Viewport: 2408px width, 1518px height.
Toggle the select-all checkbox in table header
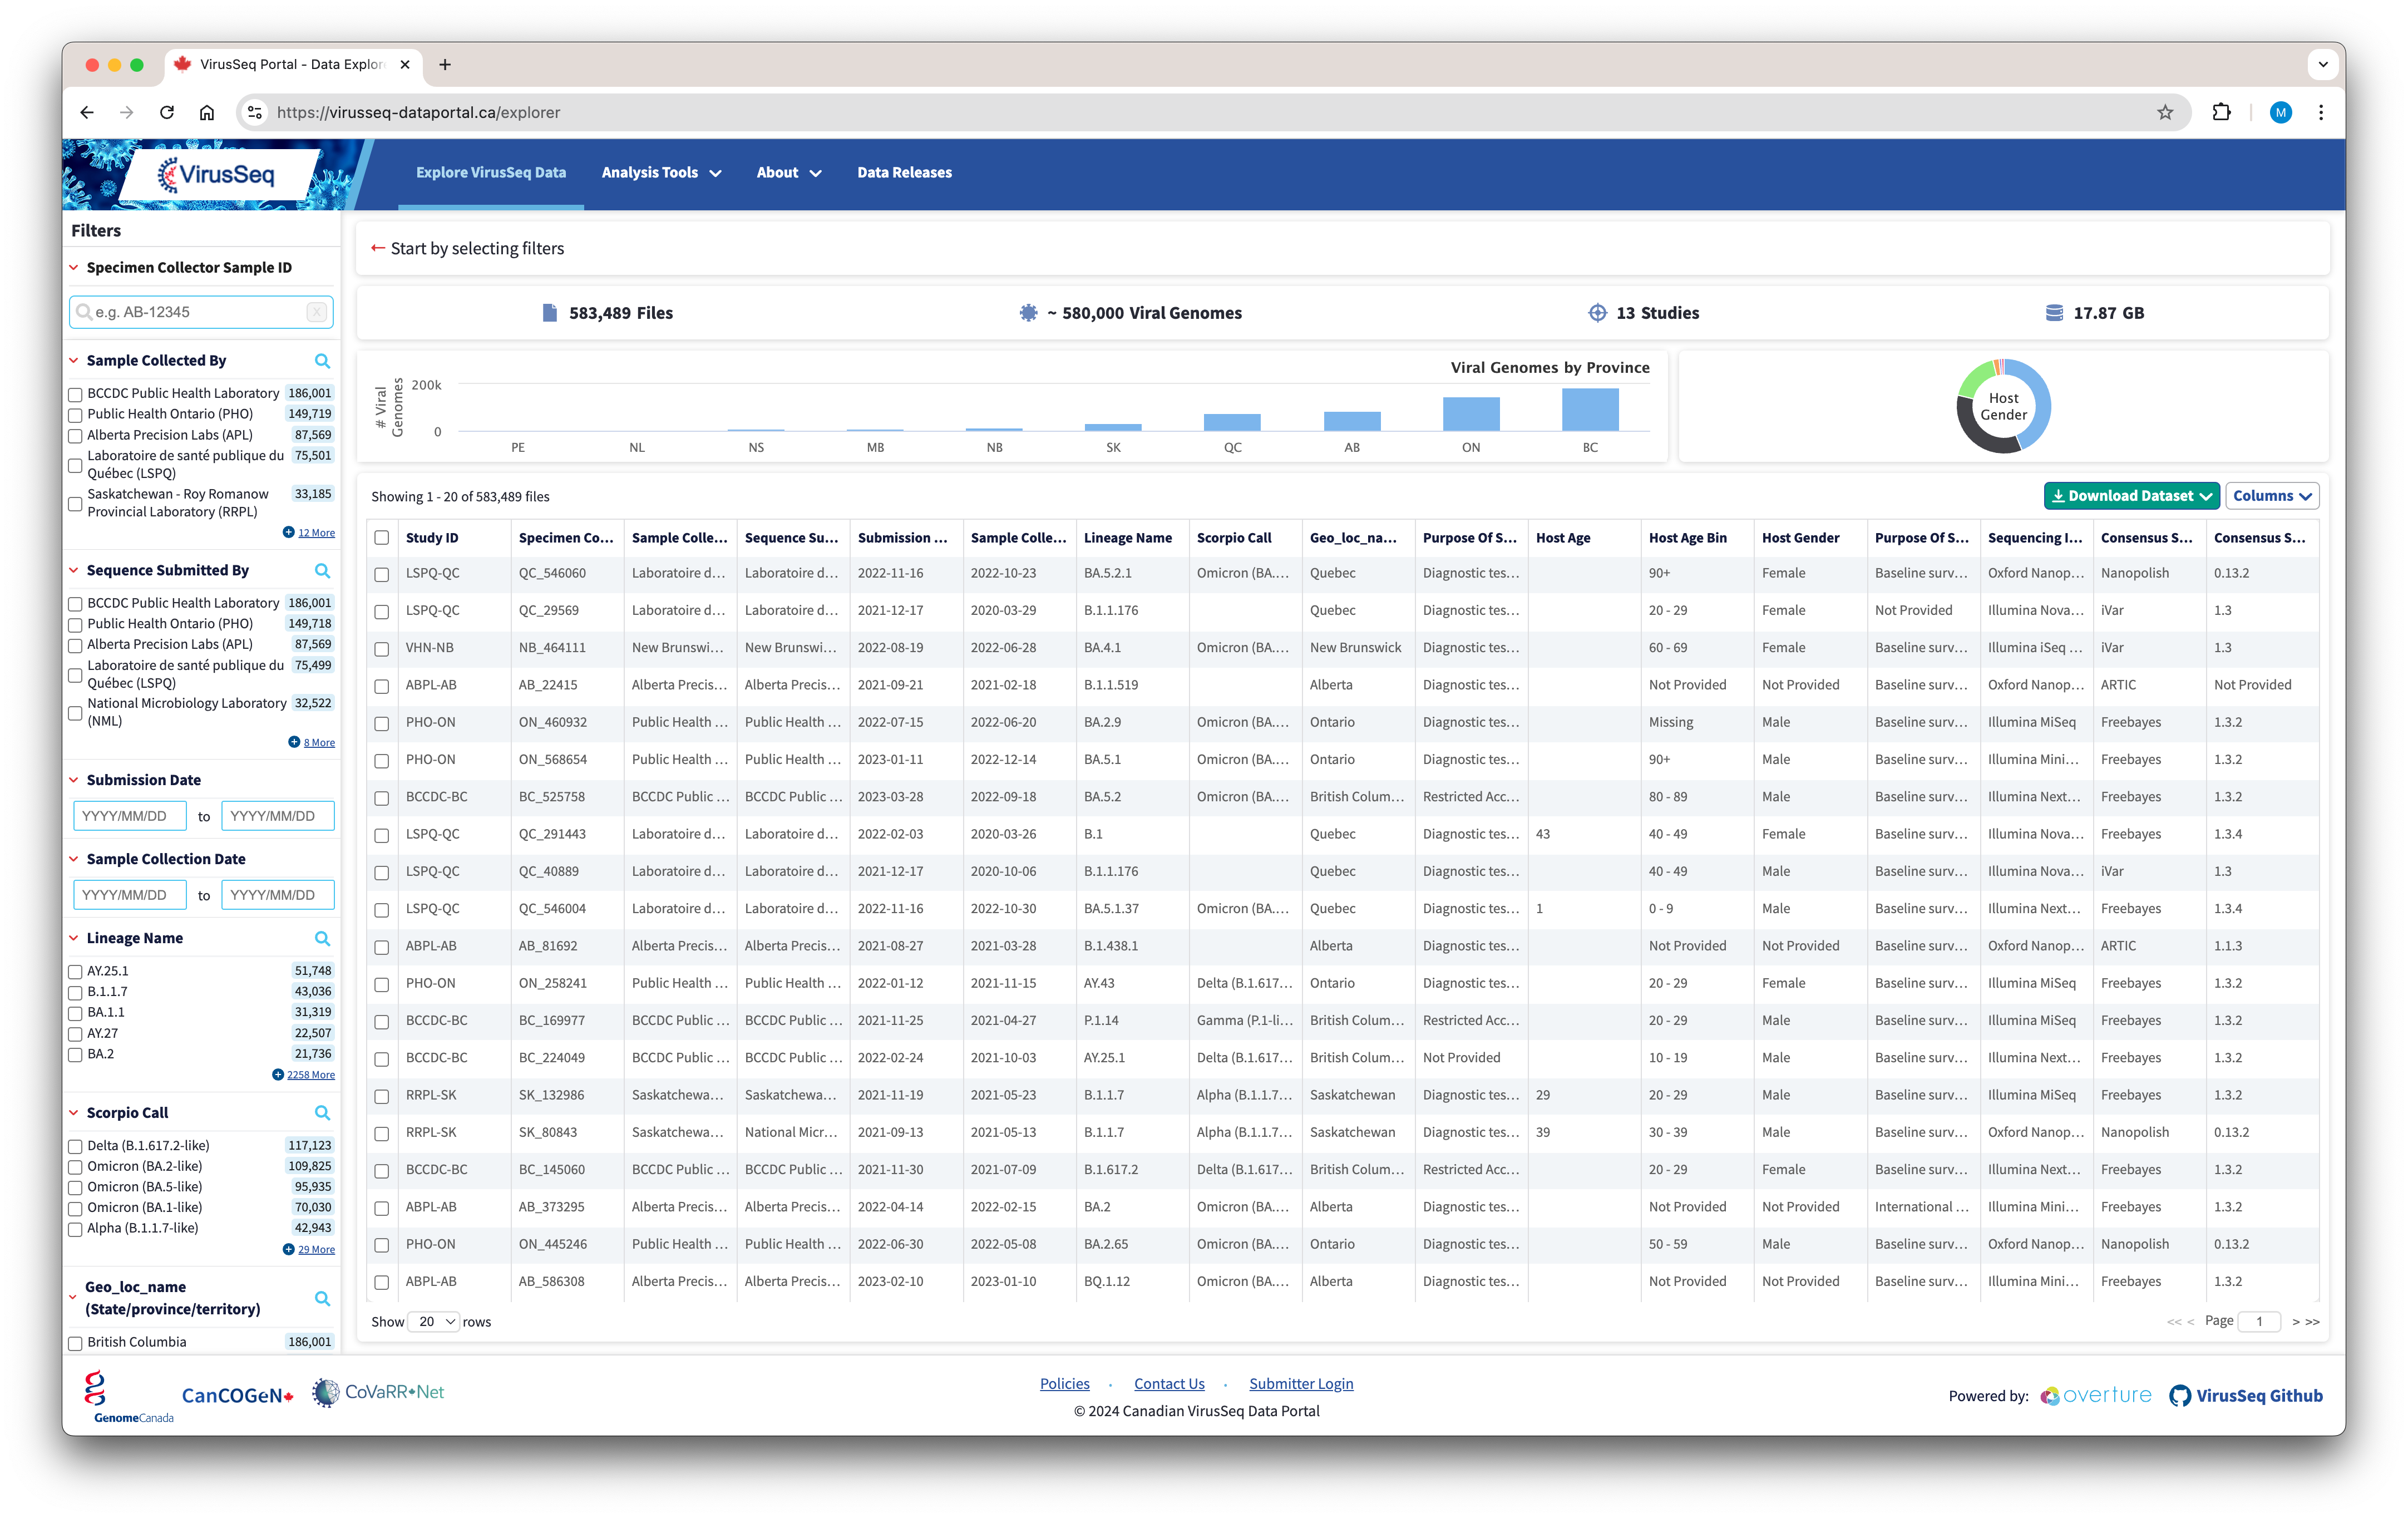(382, 538)
